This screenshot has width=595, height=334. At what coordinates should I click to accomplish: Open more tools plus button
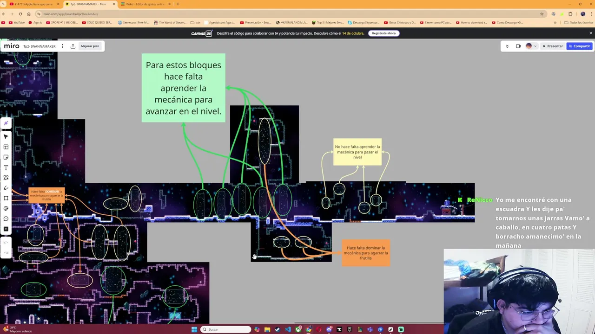coord(6,229)
